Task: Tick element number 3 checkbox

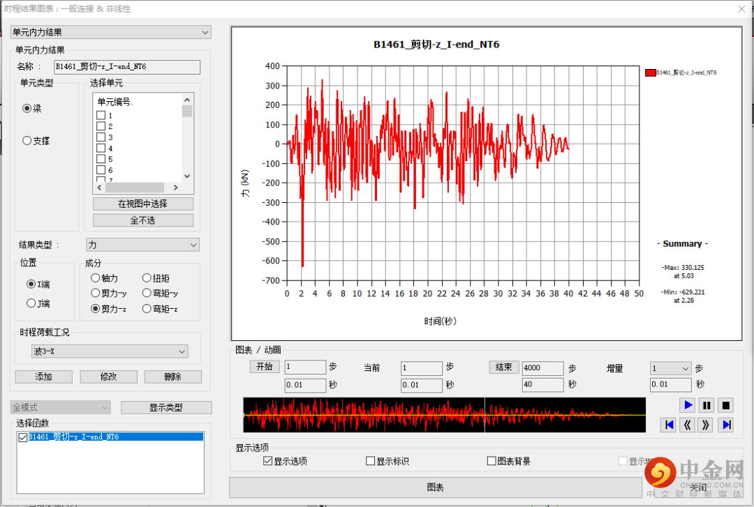Action: [101, 137]
